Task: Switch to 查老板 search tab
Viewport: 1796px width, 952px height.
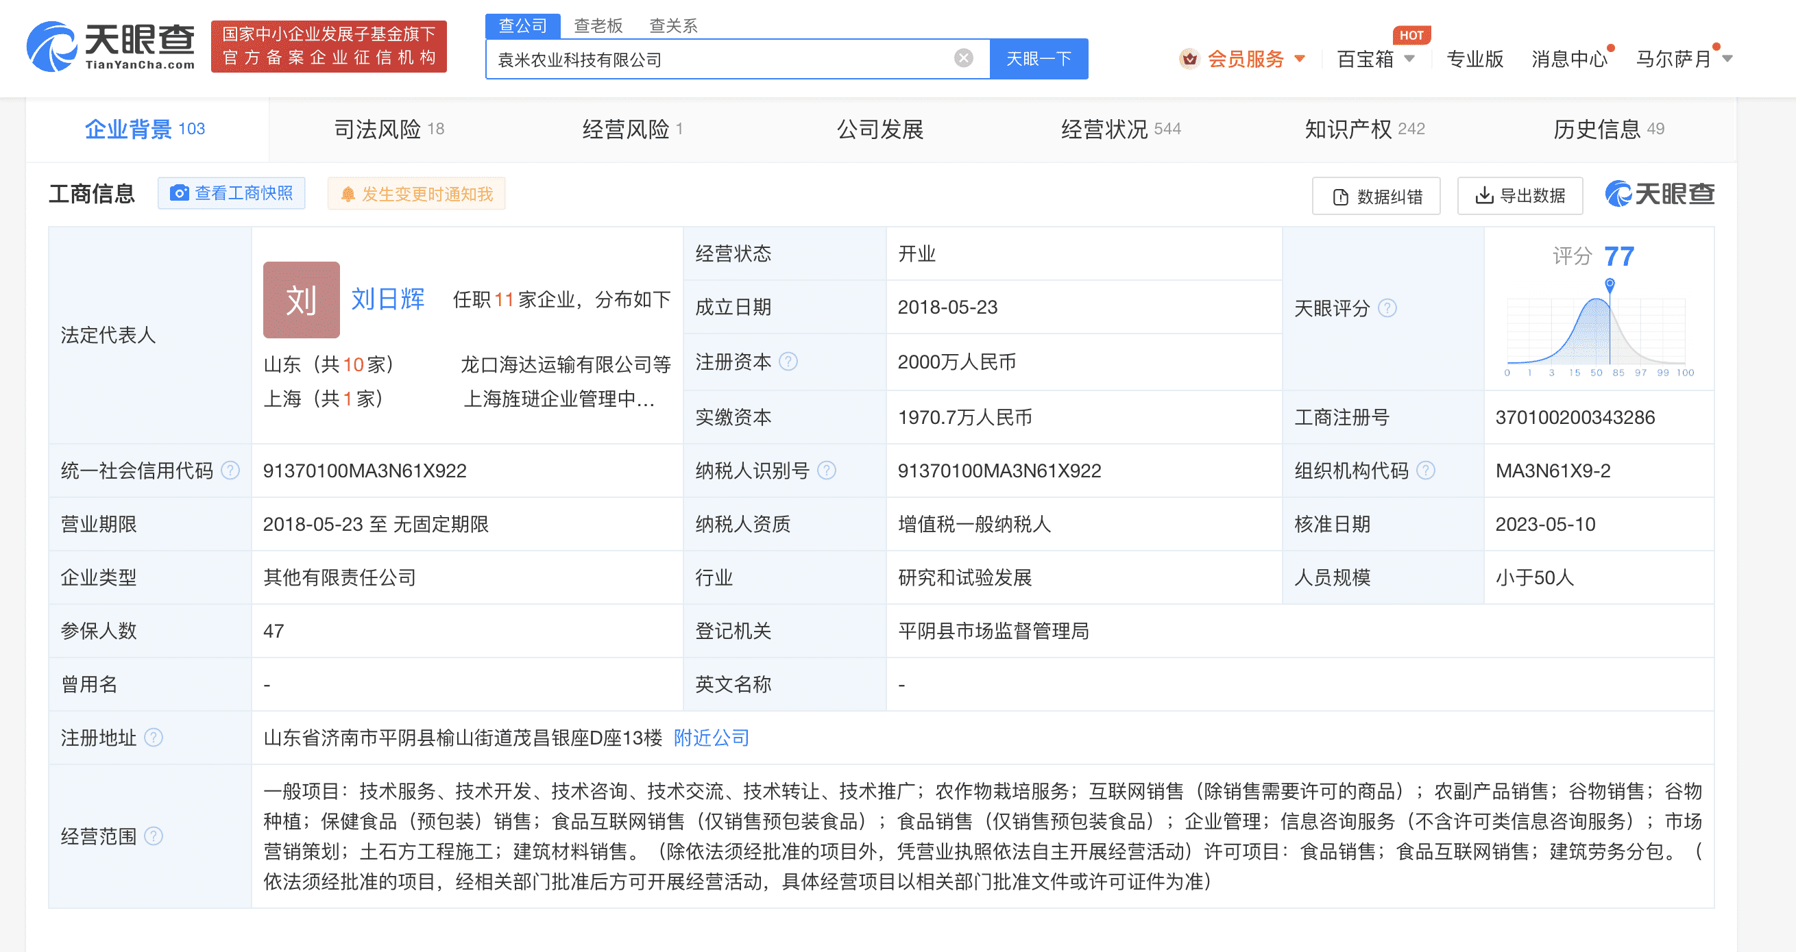Action: tap(598, 26)
